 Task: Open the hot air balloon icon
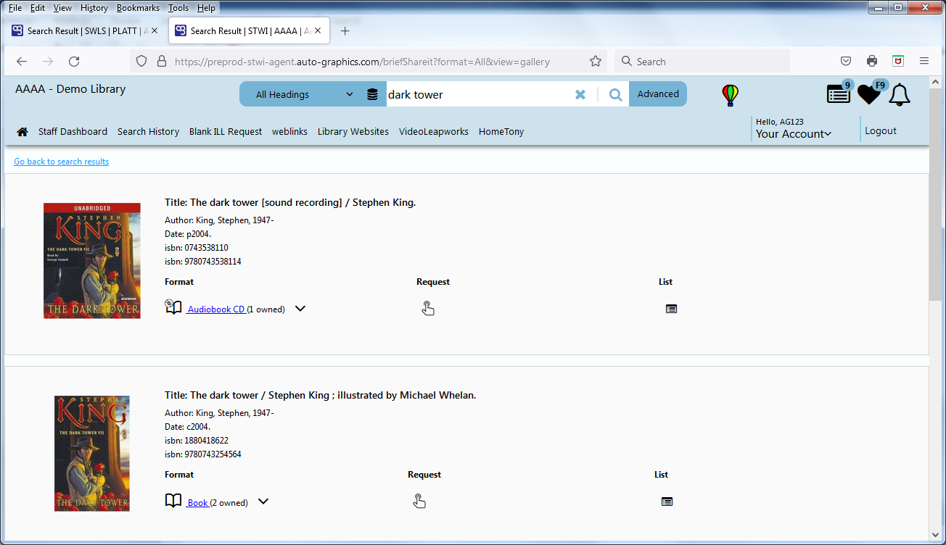click(730, 95)
